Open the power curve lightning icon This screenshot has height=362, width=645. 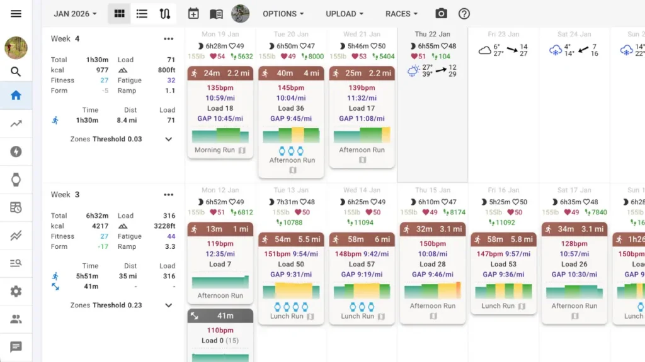pos(16,151)
